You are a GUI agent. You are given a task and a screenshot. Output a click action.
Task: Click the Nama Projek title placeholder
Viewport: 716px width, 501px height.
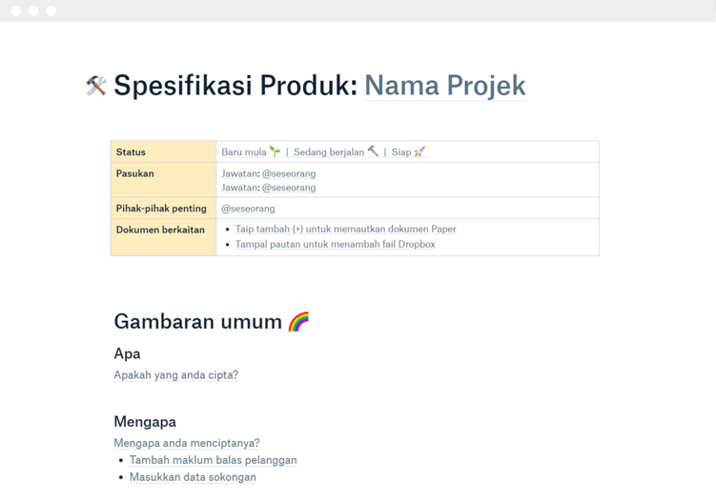pos(444,86)
